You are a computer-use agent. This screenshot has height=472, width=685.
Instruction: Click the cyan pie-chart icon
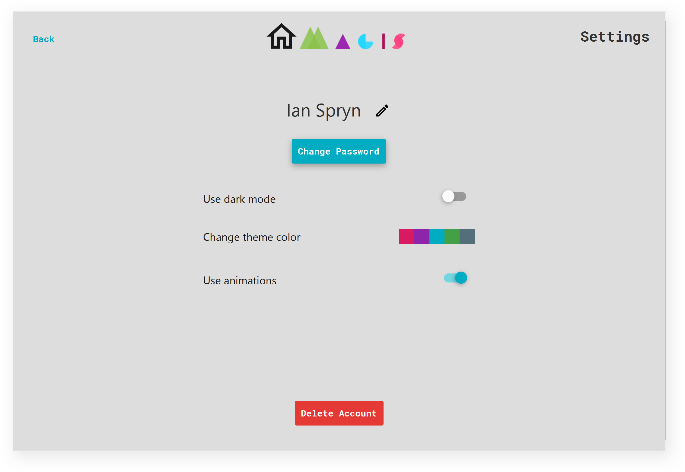click(365, 41)
